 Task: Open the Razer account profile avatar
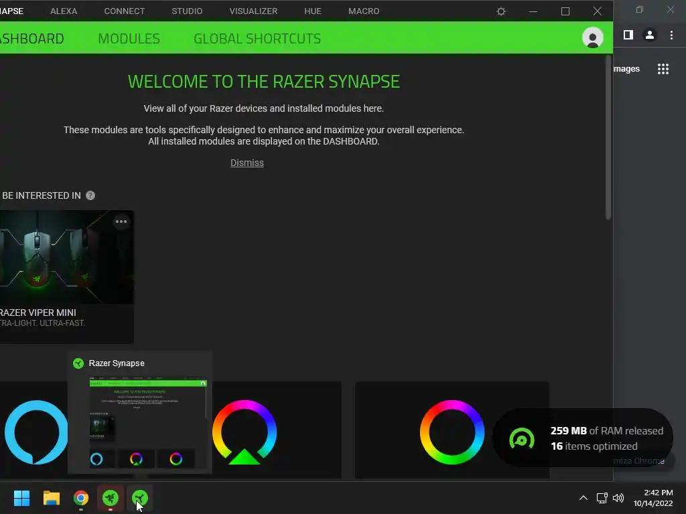click(x=593, y=37)
